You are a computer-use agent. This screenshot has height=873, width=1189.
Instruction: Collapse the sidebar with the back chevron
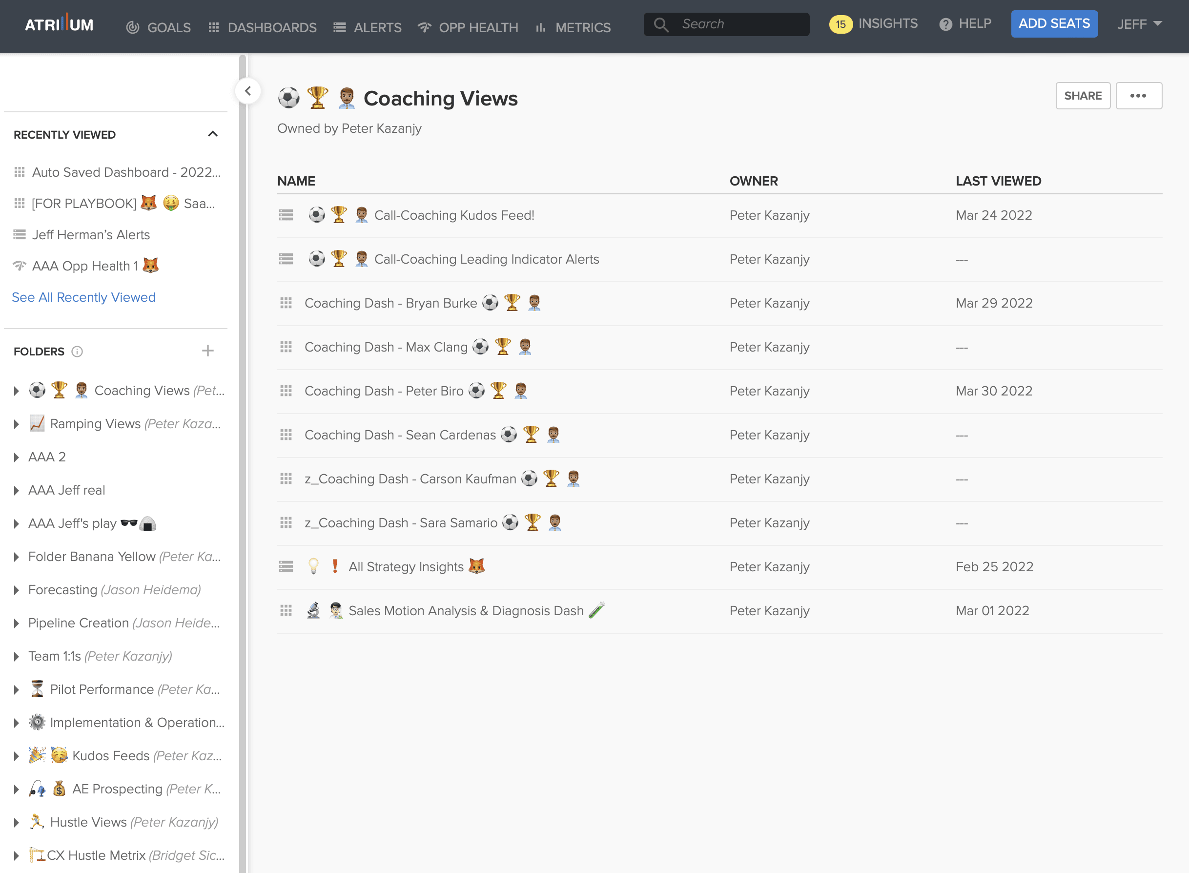(x=248, y=91)
